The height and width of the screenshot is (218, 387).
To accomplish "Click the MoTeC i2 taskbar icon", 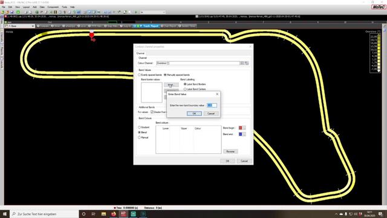I will [123, 214].
